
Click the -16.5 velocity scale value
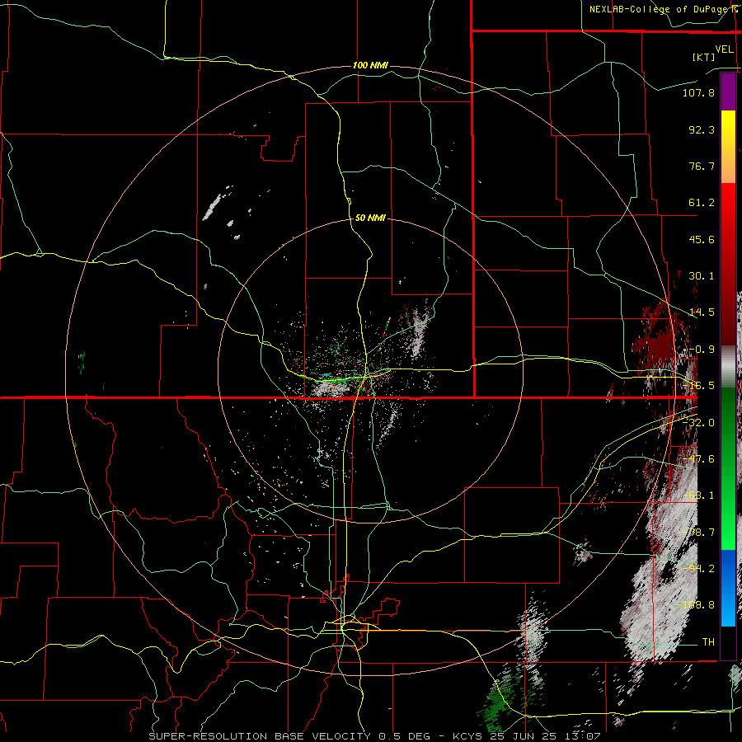(698, 386)
